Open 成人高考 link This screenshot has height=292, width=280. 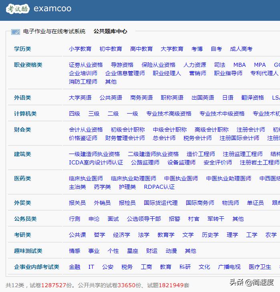pyautogui.click(x=241, y=49)
